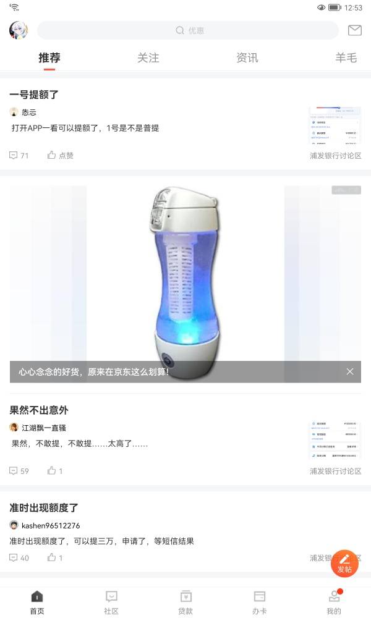Go to 社区 in bottom navigation
Screen dimensions: 371x618
click(111, 602)
